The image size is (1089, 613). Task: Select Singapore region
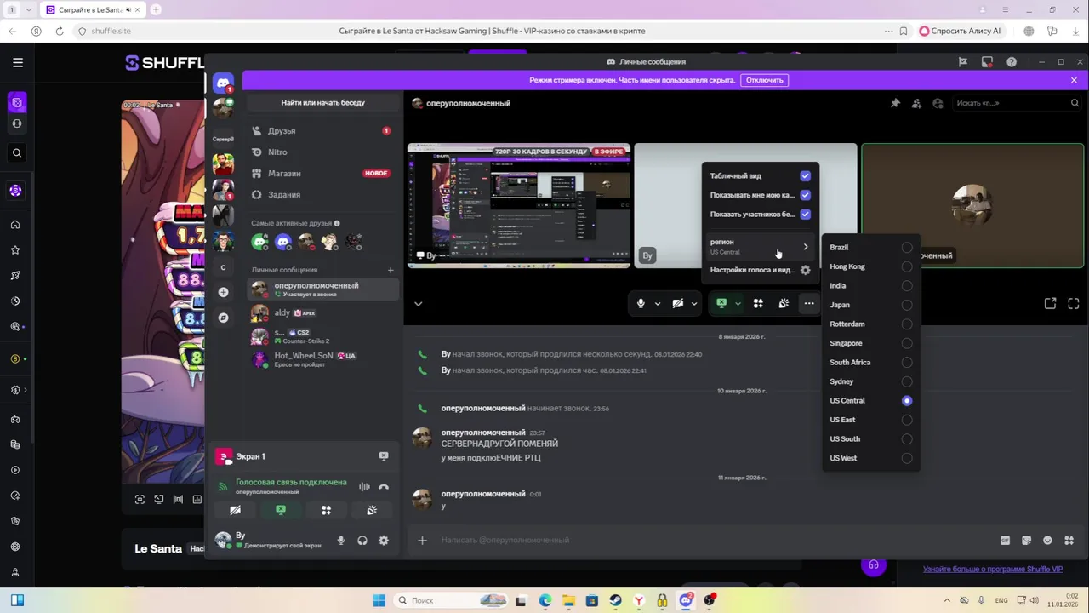click(870, 343)
